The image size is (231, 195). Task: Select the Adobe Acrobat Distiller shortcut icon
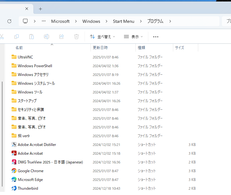coord(14,144)
